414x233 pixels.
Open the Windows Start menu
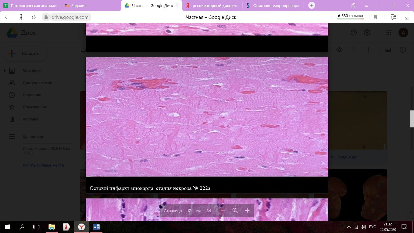pos(7,227)
